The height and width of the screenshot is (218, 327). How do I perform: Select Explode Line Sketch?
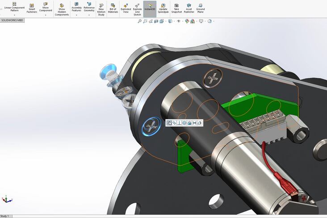click(x=137, y=9)
